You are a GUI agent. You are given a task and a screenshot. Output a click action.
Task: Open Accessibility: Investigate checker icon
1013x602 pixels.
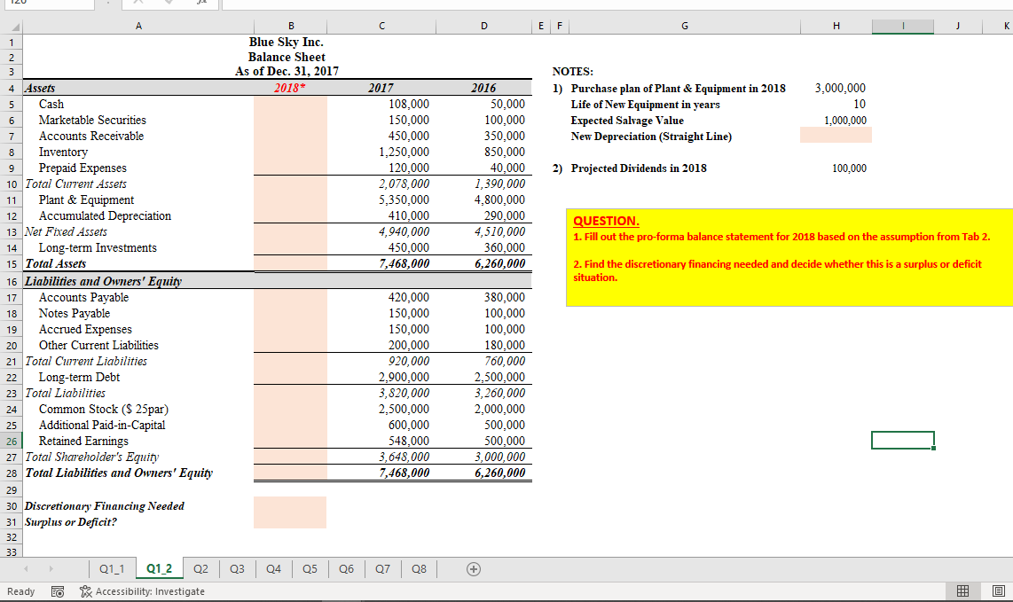click(86, 591)
